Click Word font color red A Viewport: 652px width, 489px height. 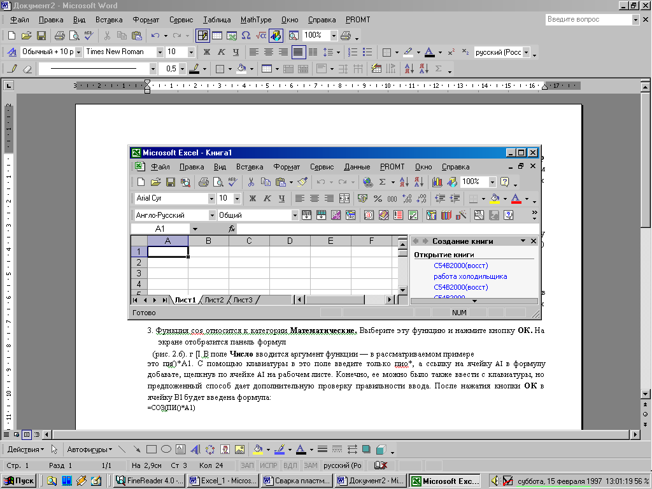[x=430, y=52]
